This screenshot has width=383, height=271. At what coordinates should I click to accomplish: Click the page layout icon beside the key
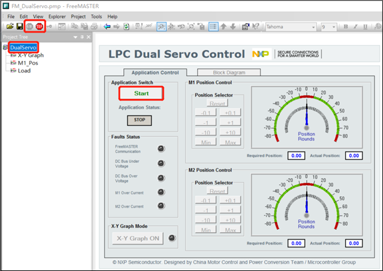point(62,26)
